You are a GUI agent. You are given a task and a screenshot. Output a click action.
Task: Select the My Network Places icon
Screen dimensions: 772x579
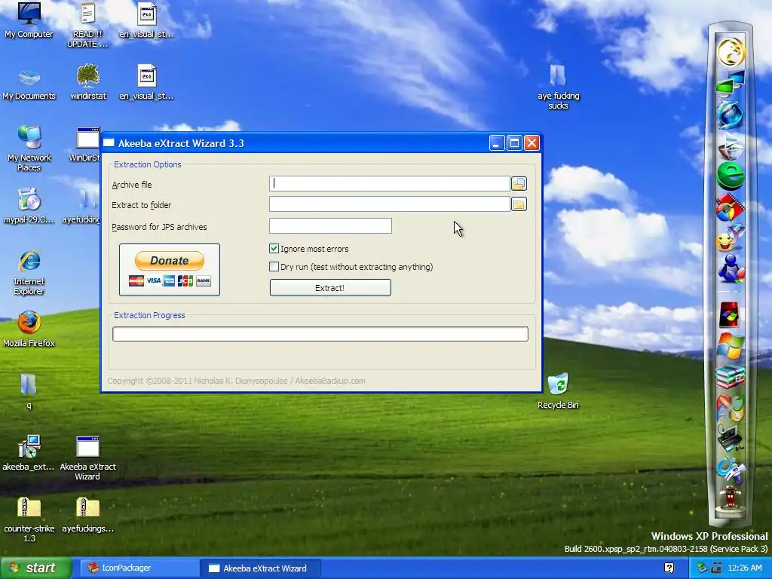pyautogui.click(x=29, y=149)
